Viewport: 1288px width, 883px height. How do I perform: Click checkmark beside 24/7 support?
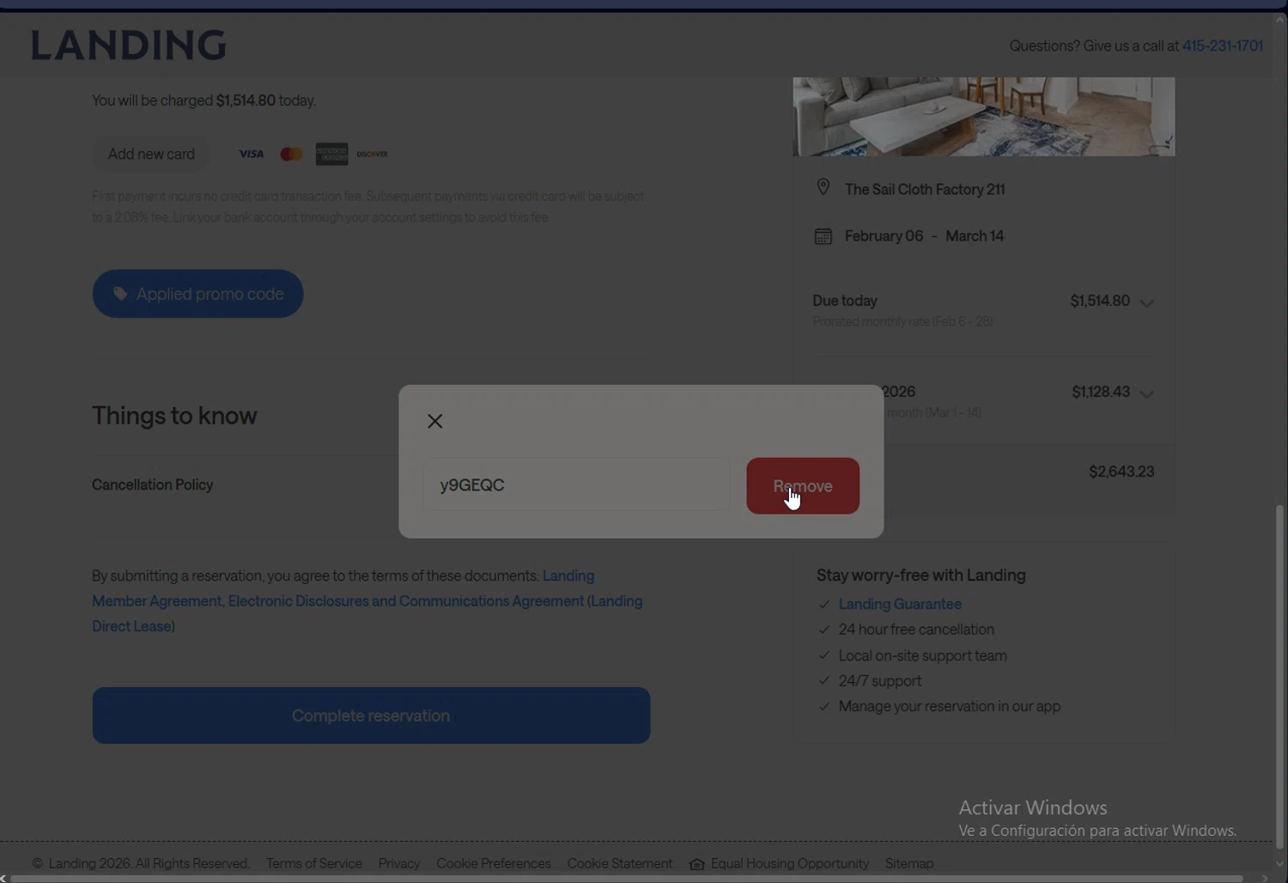click(824, 680)
